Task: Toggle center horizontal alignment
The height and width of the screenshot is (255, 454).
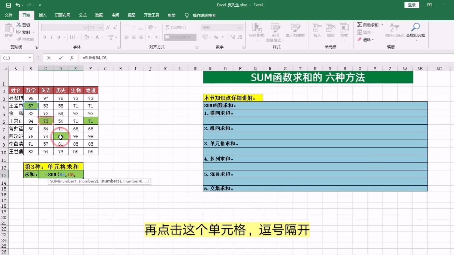Action: click(134, 37)
